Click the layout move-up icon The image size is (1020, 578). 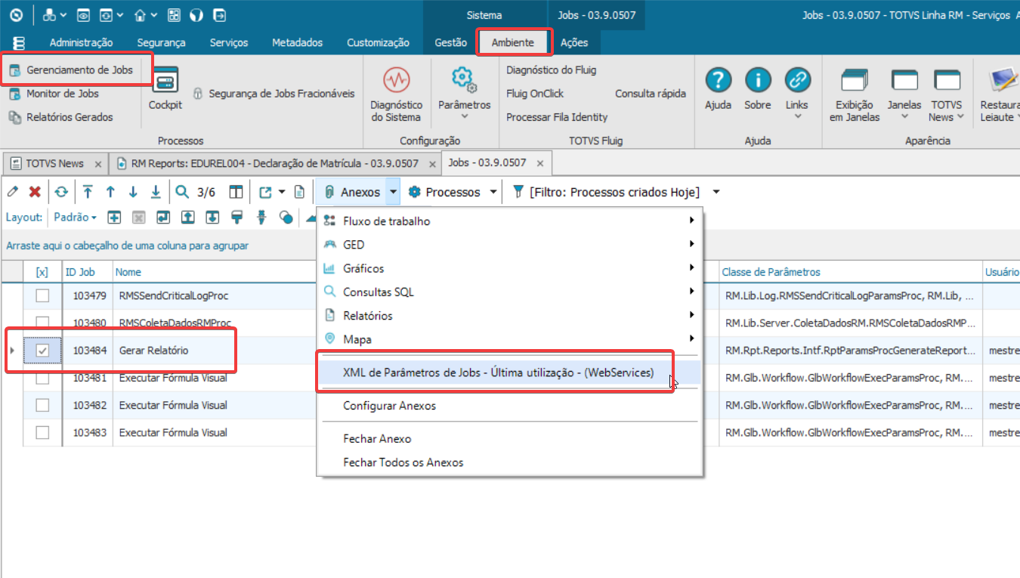(188, 217)
